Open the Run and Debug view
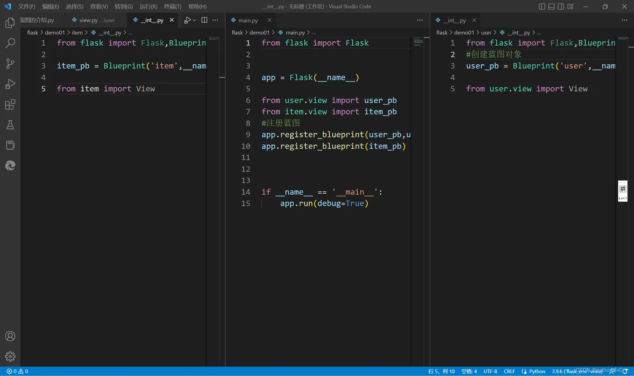Viewport: 634px width, 376px height. click(10, 84)
